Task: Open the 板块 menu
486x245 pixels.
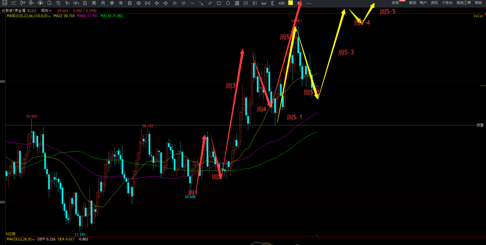Action: 413,3
